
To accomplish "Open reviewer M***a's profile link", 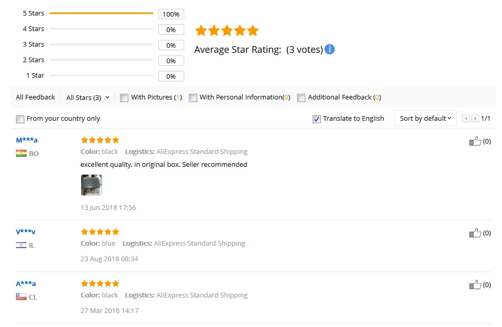I will (x=27, y=140).
